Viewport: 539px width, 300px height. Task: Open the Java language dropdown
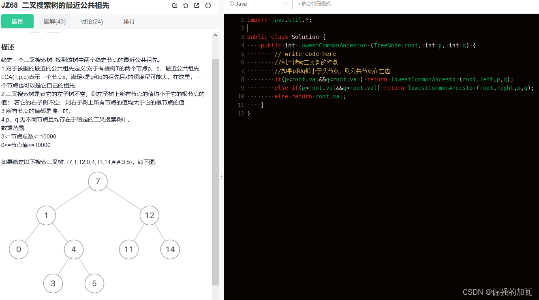[x=260, y=4]
